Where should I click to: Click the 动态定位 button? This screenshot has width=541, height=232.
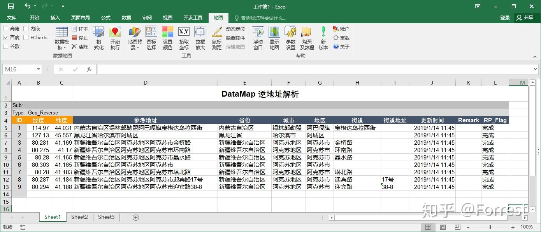(235, 29)
